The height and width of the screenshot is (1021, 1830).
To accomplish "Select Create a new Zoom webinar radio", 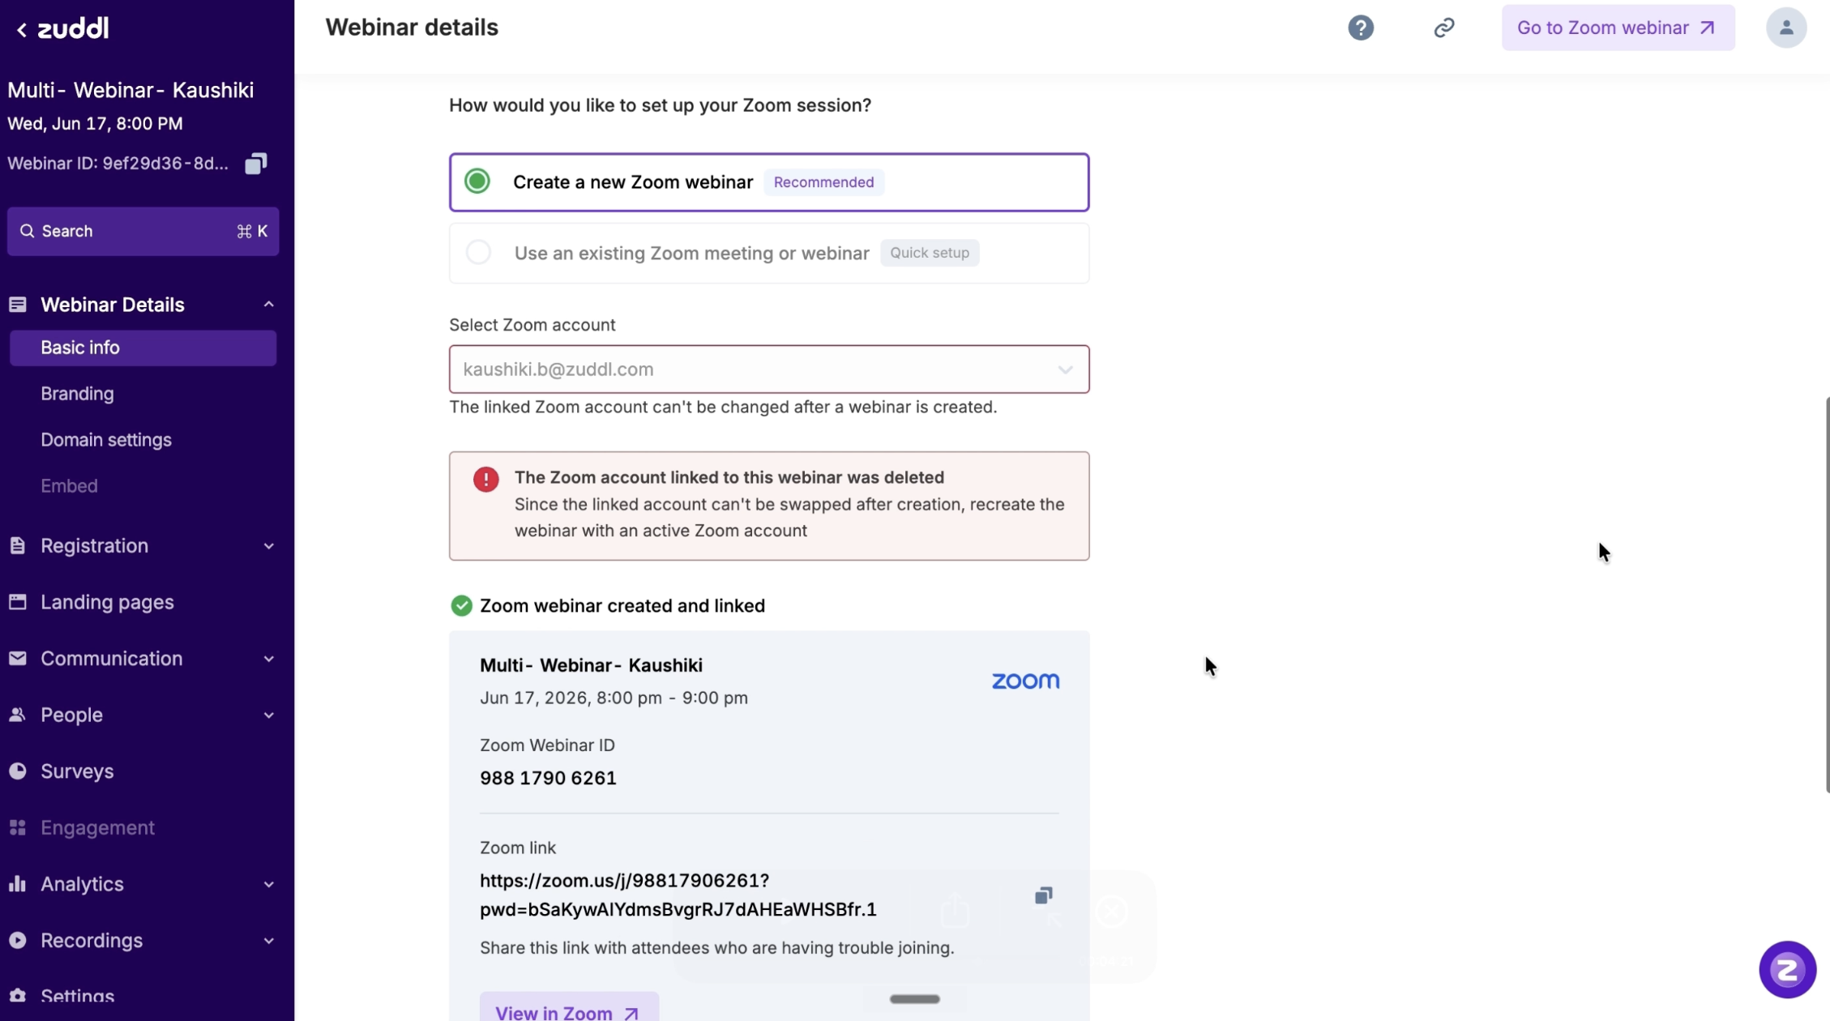I will pos(477,181).
